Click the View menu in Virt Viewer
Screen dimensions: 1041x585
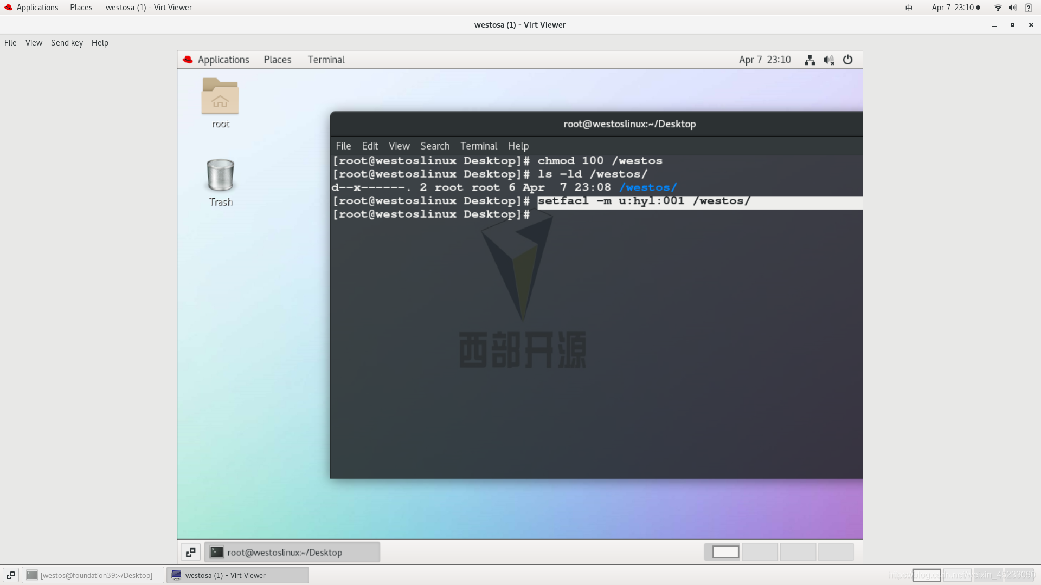click(34, 42)
